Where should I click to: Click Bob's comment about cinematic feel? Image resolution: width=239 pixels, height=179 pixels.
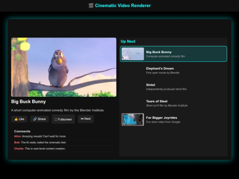point(40,142)
